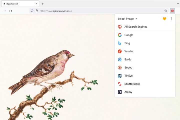Click the Bing logo icon
The height and width of the screenshot is (120, 180).
click(x=119, y=43)
